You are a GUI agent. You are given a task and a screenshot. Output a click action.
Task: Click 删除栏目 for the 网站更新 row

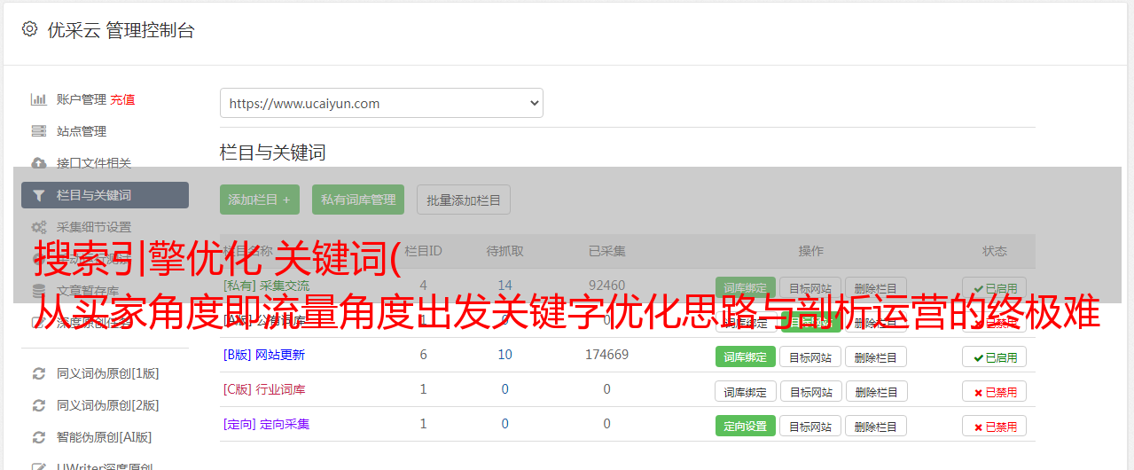point(875,356)
